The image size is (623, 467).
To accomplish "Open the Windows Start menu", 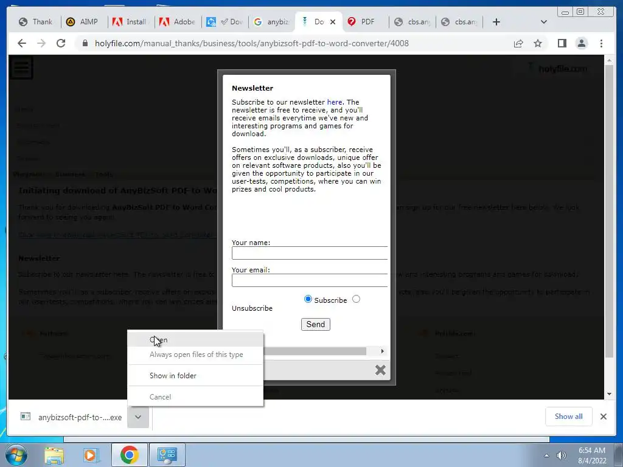I will click(15, 455).
